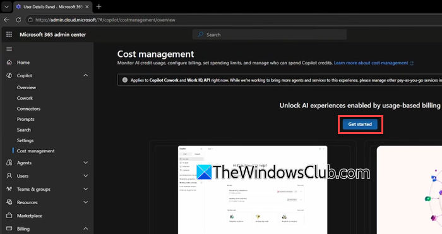Select Cost management in sidebar
The width and height of the screenshot is (442, 234).
click(x=35, y=151)
